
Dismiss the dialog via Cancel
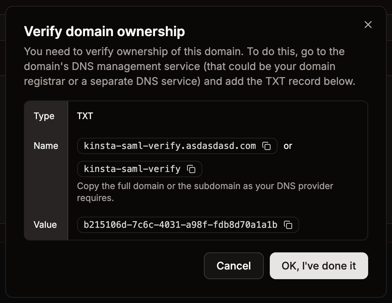click(x=234, y=266)
